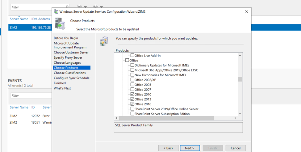Uncheck the Office 2010 checkbox
The height and width of the screenshot is (152, 301).
(x=132, y=94)
